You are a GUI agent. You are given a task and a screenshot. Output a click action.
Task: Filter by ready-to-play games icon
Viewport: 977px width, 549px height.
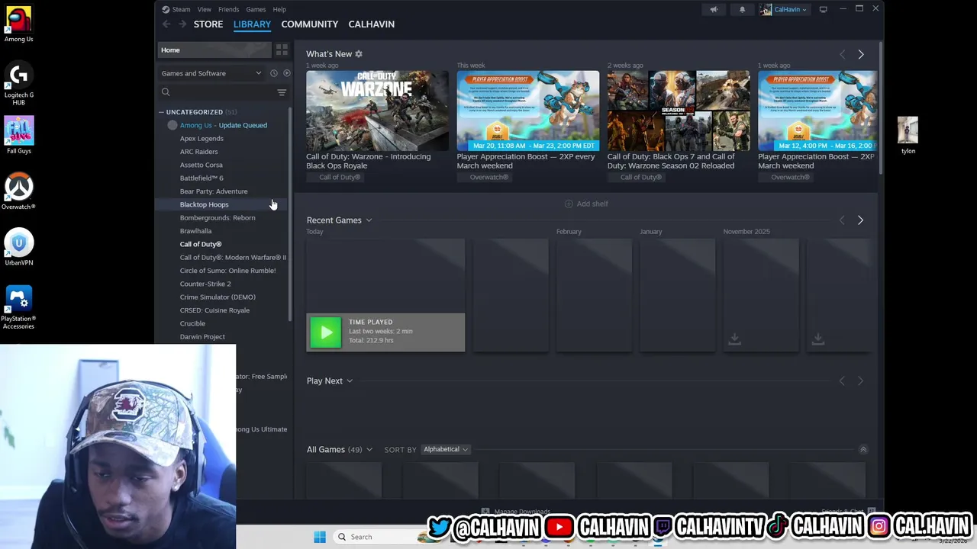tap(287, 73)
